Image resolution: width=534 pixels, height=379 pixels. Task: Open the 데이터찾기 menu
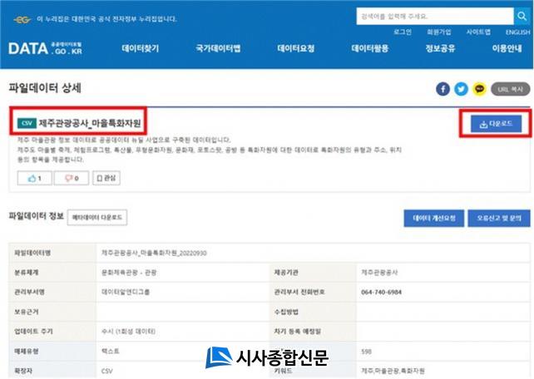140,49
